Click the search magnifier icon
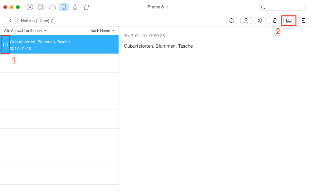The height and width of the screenshot is (193, 312). point(263,7)
